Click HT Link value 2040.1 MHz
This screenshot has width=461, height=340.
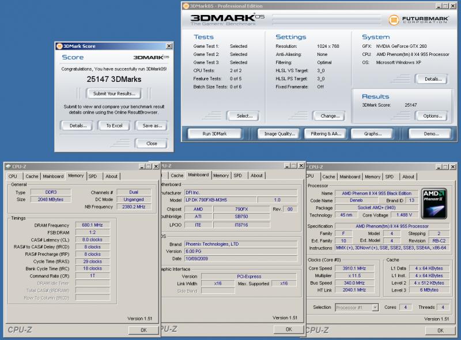[x=354, y=290]
